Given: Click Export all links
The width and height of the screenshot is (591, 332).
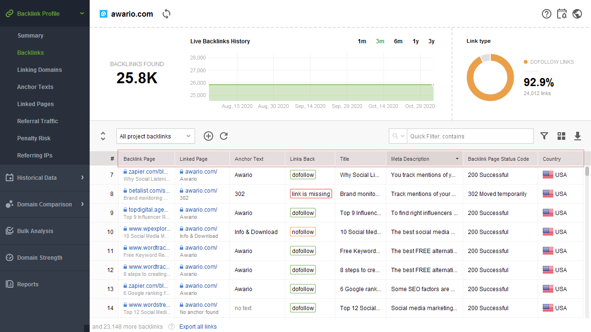Looking at the screenshot, I should click(x=198, y=327).
